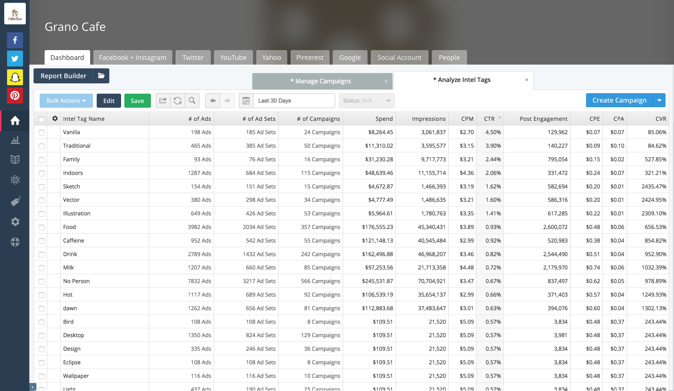This screenshot has height=391, width=674.
Task: Click the forward arrow toolbar button
Action: 227,101
